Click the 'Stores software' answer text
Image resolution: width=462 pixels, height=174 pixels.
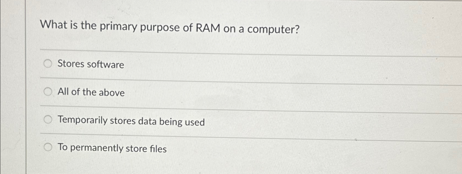[x=90, y=64]
